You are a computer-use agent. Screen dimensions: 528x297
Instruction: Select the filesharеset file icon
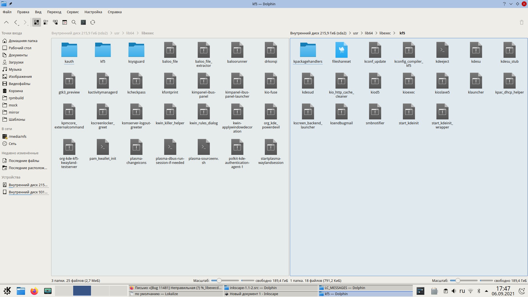[341, 50]
